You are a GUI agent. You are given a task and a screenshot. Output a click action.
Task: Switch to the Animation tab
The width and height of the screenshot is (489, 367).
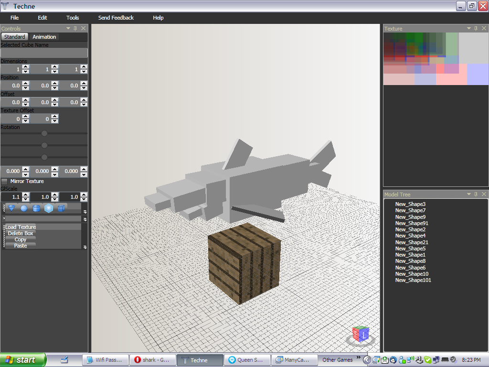tap(44, 36)
